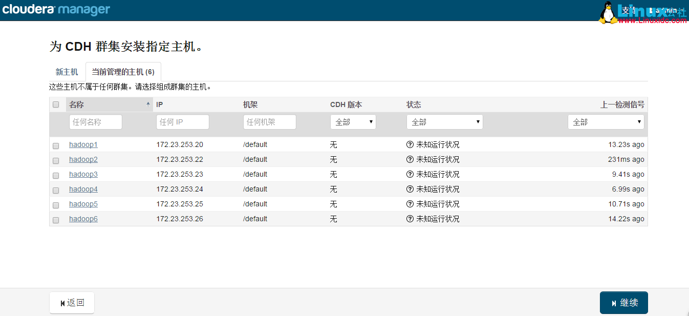Image resolution: width=689 pixels, height=316 pixels.
Task: Open the admin account menu
Action: (x=664, y=10)
